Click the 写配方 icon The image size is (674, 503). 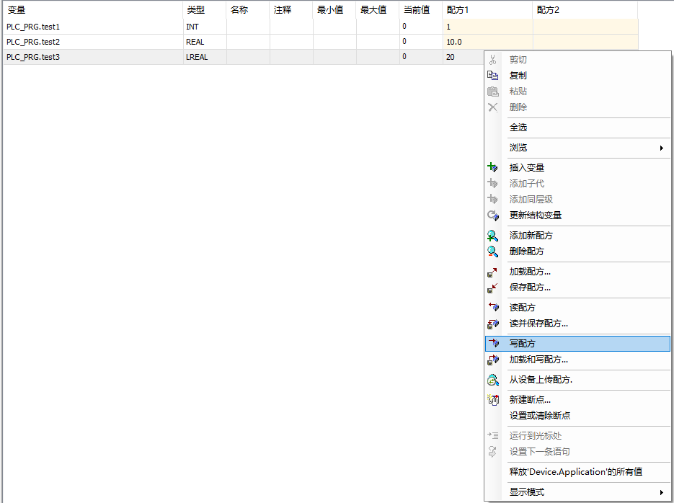pos(494,343)
